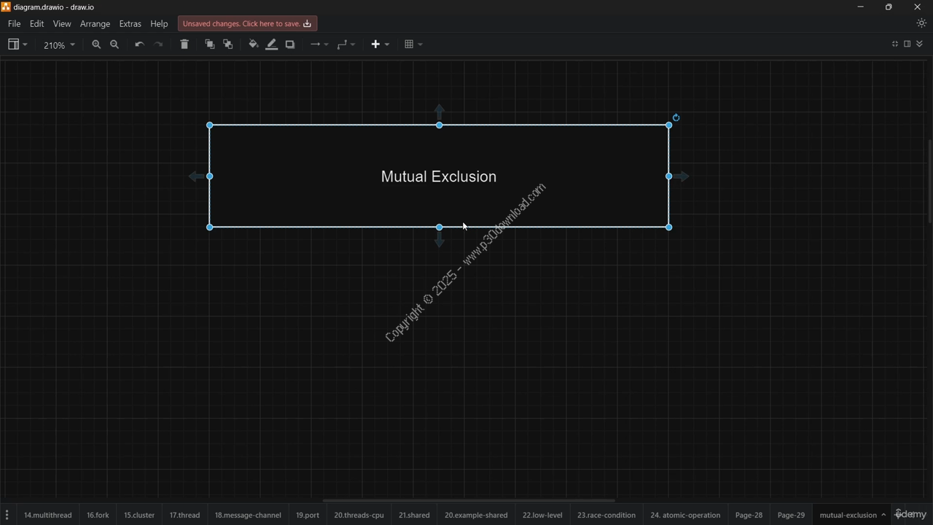Image resolution: width=933 pixels, height=525 pixels.
Task: Click the draw.io app icon in title bar
Action: point(6,7)
